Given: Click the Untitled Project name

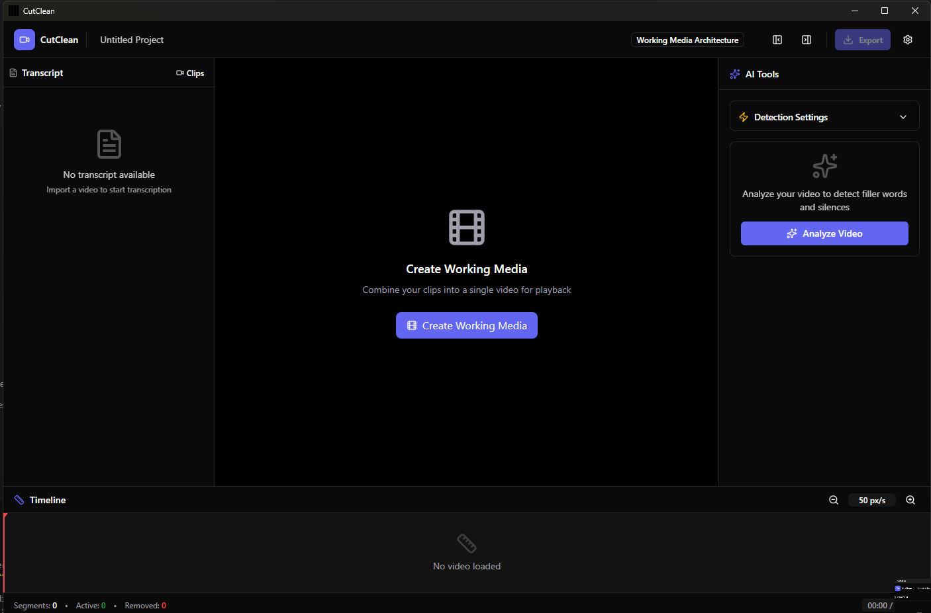Looking at the screenshot, I should pos(132,40).
